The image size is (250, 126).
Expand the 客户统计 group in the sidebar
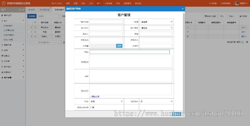point(12,66)
